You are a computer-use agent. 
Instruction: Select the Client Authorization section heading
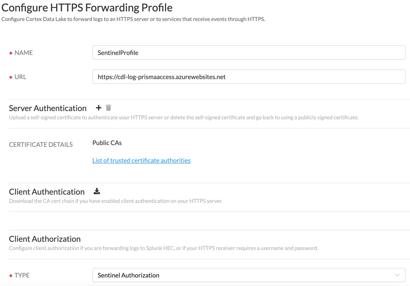point(45,239)
